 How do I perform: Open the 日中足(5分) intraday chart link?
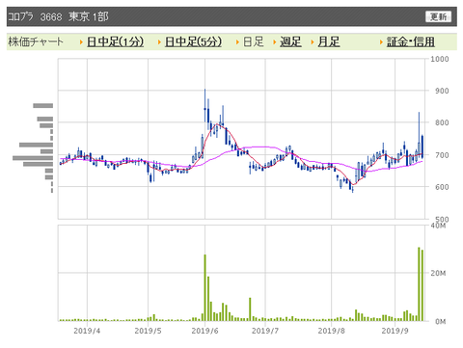click(193, 41)
